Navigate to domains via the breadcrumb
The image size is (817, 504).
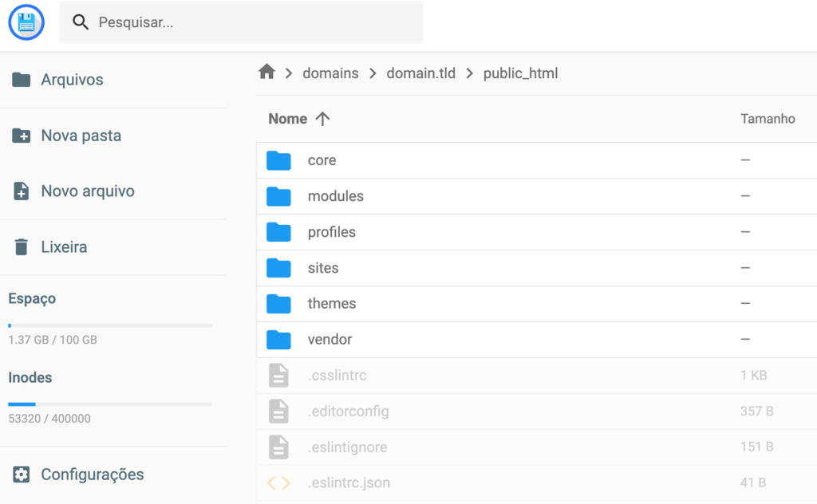click(330, 73)
